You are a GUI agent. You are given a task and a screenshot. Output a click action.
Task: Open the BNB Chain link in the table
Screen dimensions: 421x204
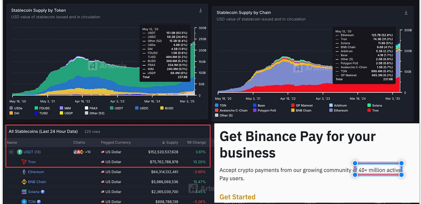[x=37, y=182]
